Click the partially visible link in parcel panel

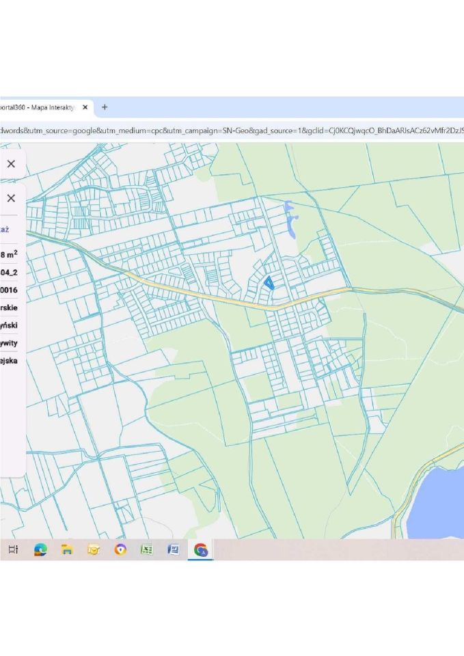click(5, 230)
